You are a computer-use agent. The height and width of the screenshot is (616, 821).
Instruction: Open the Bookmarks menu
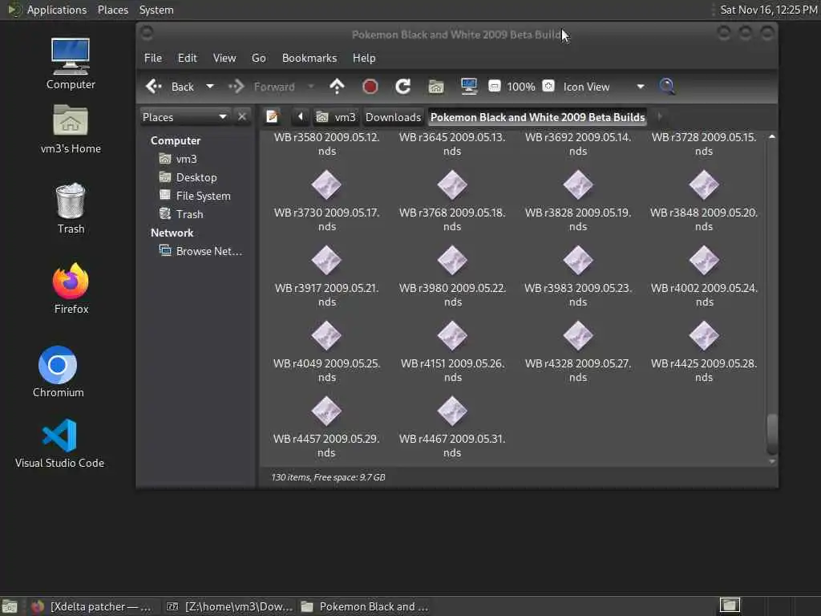click(309, 58)
